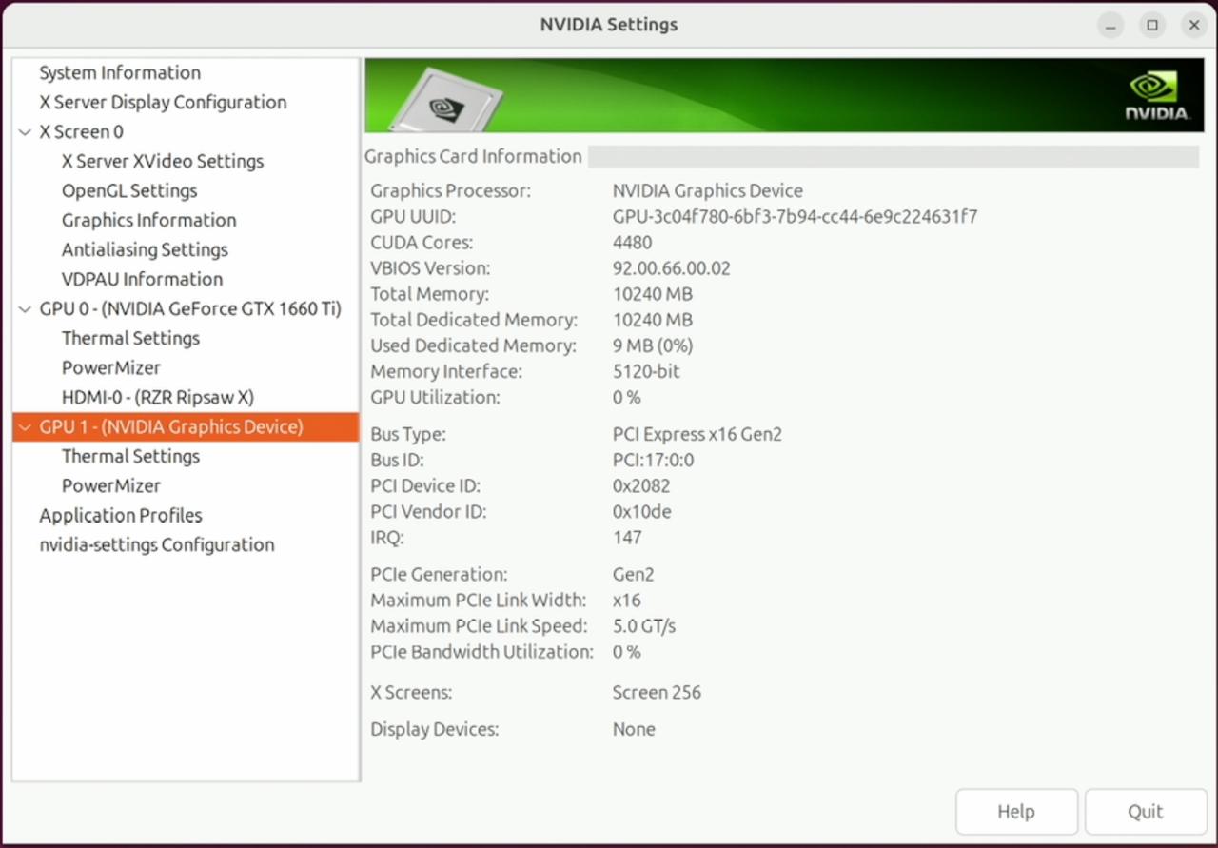Open X Server XVideo Settings
The width and height of the screenshot is (1218, 848).
point(162,162)
